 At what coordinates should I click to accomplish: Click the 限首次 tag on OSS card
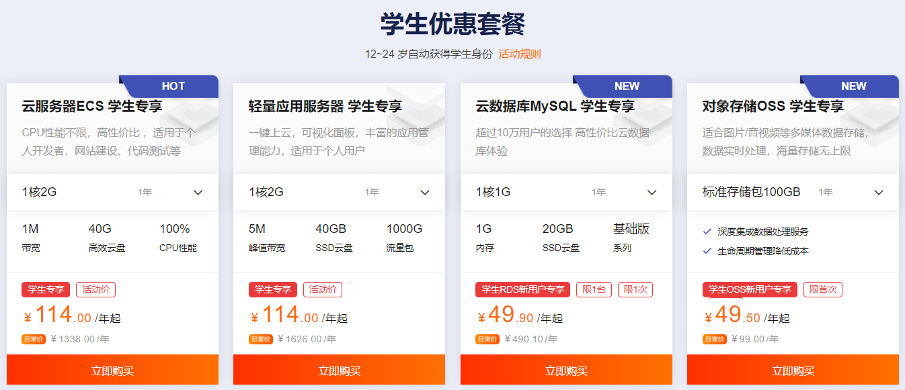[822, 290]
